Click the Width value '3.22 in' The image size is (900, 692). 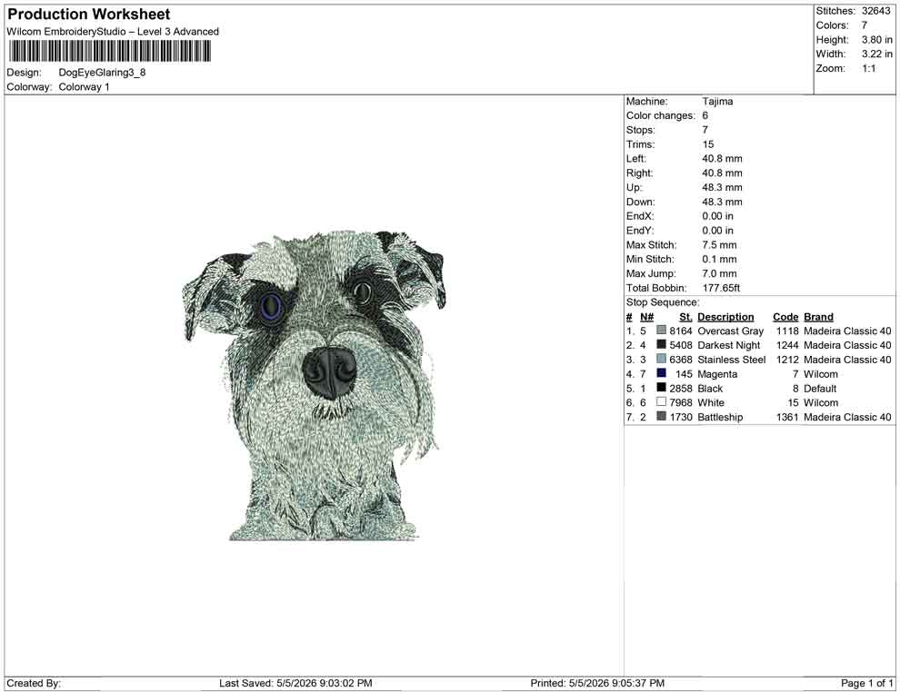pyautogui.click(x=876, y=54)
